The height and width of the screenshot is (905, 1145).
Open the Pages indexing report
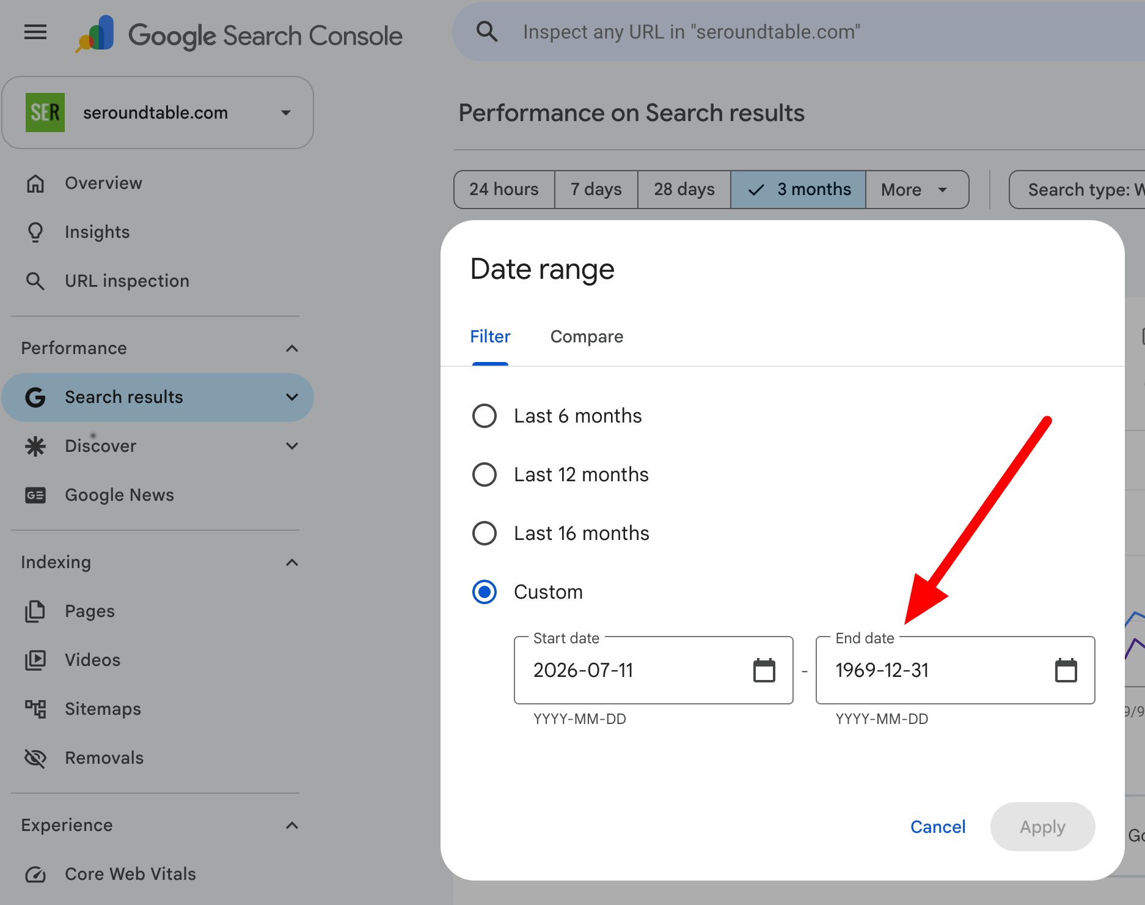90,611
